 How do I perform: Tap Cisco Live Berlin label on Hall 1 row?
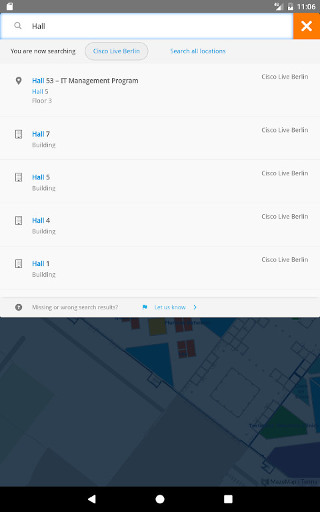click(x=285, y=259)
